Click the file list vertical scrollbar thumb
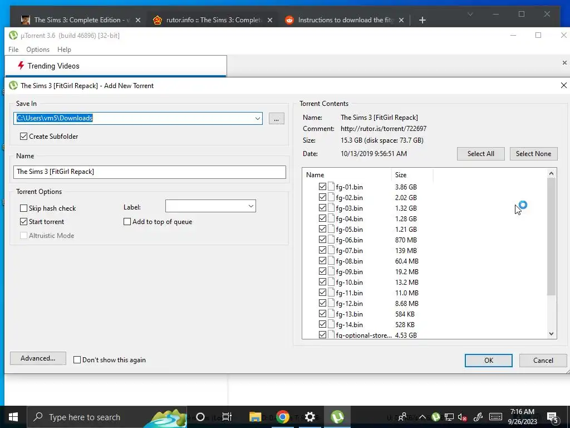This screenshot has width=570, height=428. pos(551,236)
